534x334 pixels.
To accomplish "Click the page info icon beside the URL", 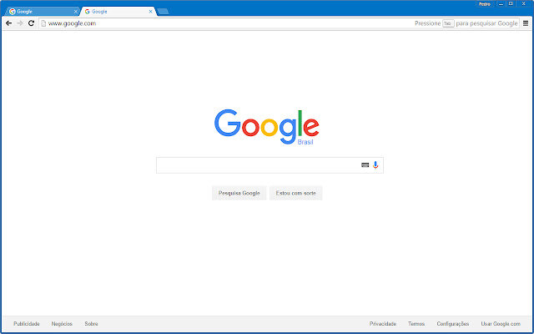I will 43,23.
